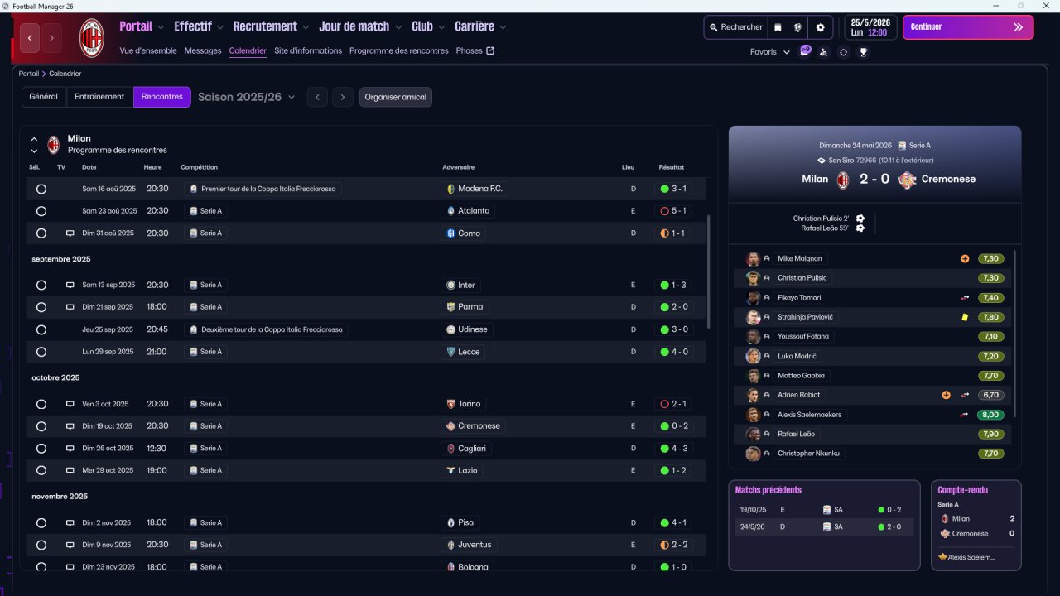
Task: Select the 19/10/25 row in Matchs précédents
Action: pyautogui.click(x=825, y=510)
